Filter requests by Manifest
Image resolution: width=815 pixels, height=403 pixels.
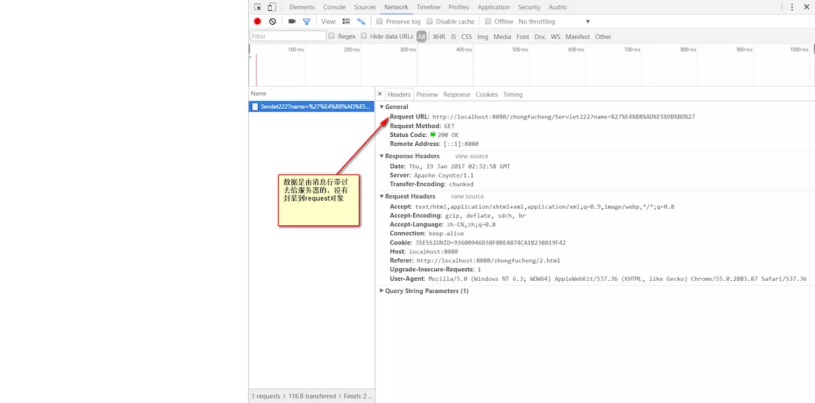[578, 37]
